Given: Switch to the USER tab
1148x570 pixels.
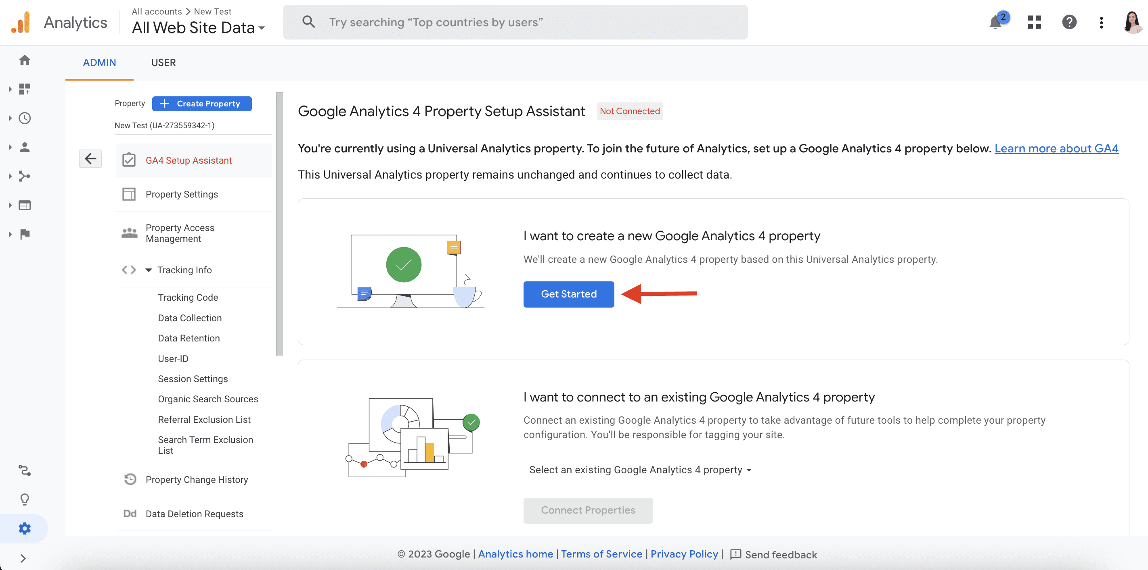Looking at the screenshot, I should click(x=163, y=62).
